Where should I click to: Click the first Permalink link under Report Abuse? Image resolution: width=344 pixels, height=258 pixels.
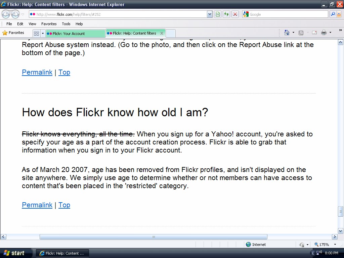point(37,73)
